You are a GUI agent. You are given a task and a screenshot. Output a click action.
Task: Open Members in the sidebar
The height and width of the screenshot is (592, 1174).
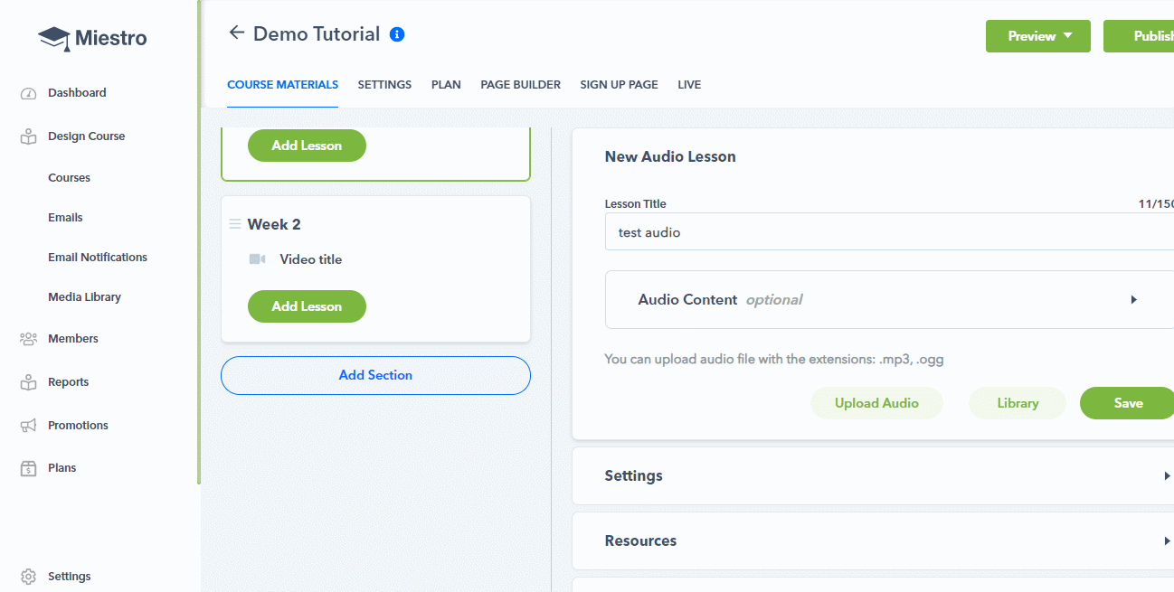[73, 339]
